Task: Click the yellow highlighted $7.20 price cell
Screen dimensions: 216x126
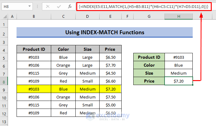Action: tap(110, 89)
